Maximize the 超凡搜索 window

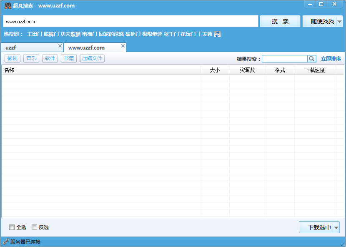(x=321, y=4)
